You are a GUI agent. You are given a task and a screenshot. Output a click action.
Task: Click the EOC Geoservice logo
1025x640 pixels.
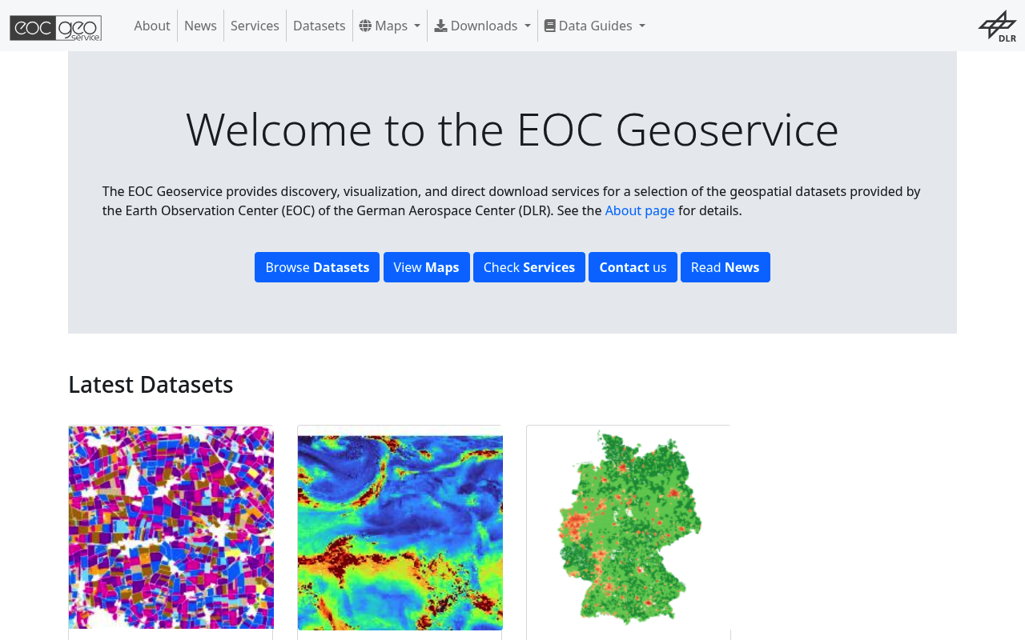pyautogui.click(x=56, y=27)
